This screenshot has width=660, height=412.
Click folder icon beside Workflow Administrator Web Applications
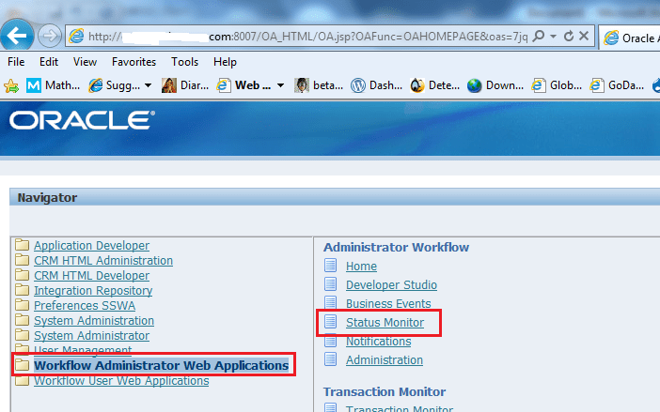[22, 364]
